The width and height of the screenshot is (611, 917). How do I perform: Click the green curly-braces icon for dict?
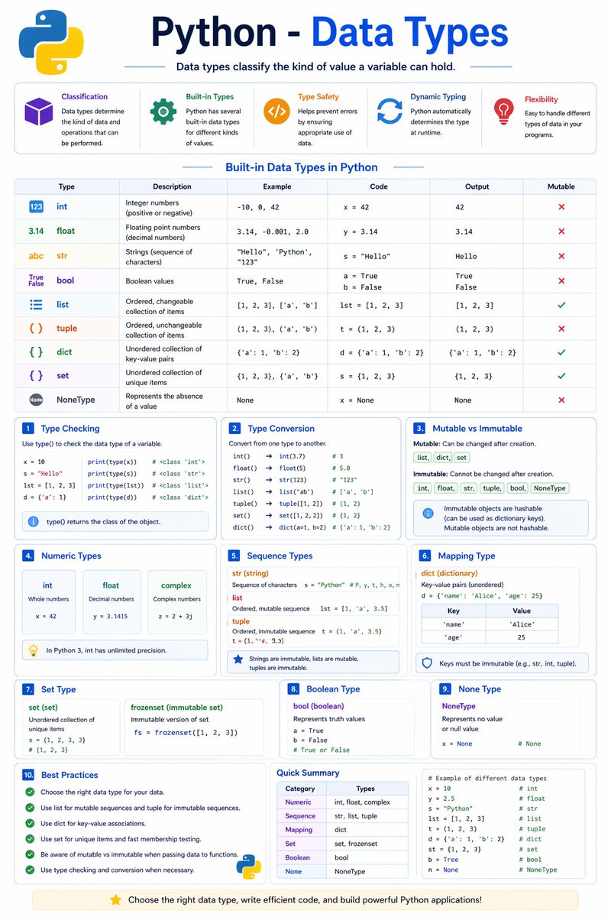pyautogui.click(x=37, y=352)
